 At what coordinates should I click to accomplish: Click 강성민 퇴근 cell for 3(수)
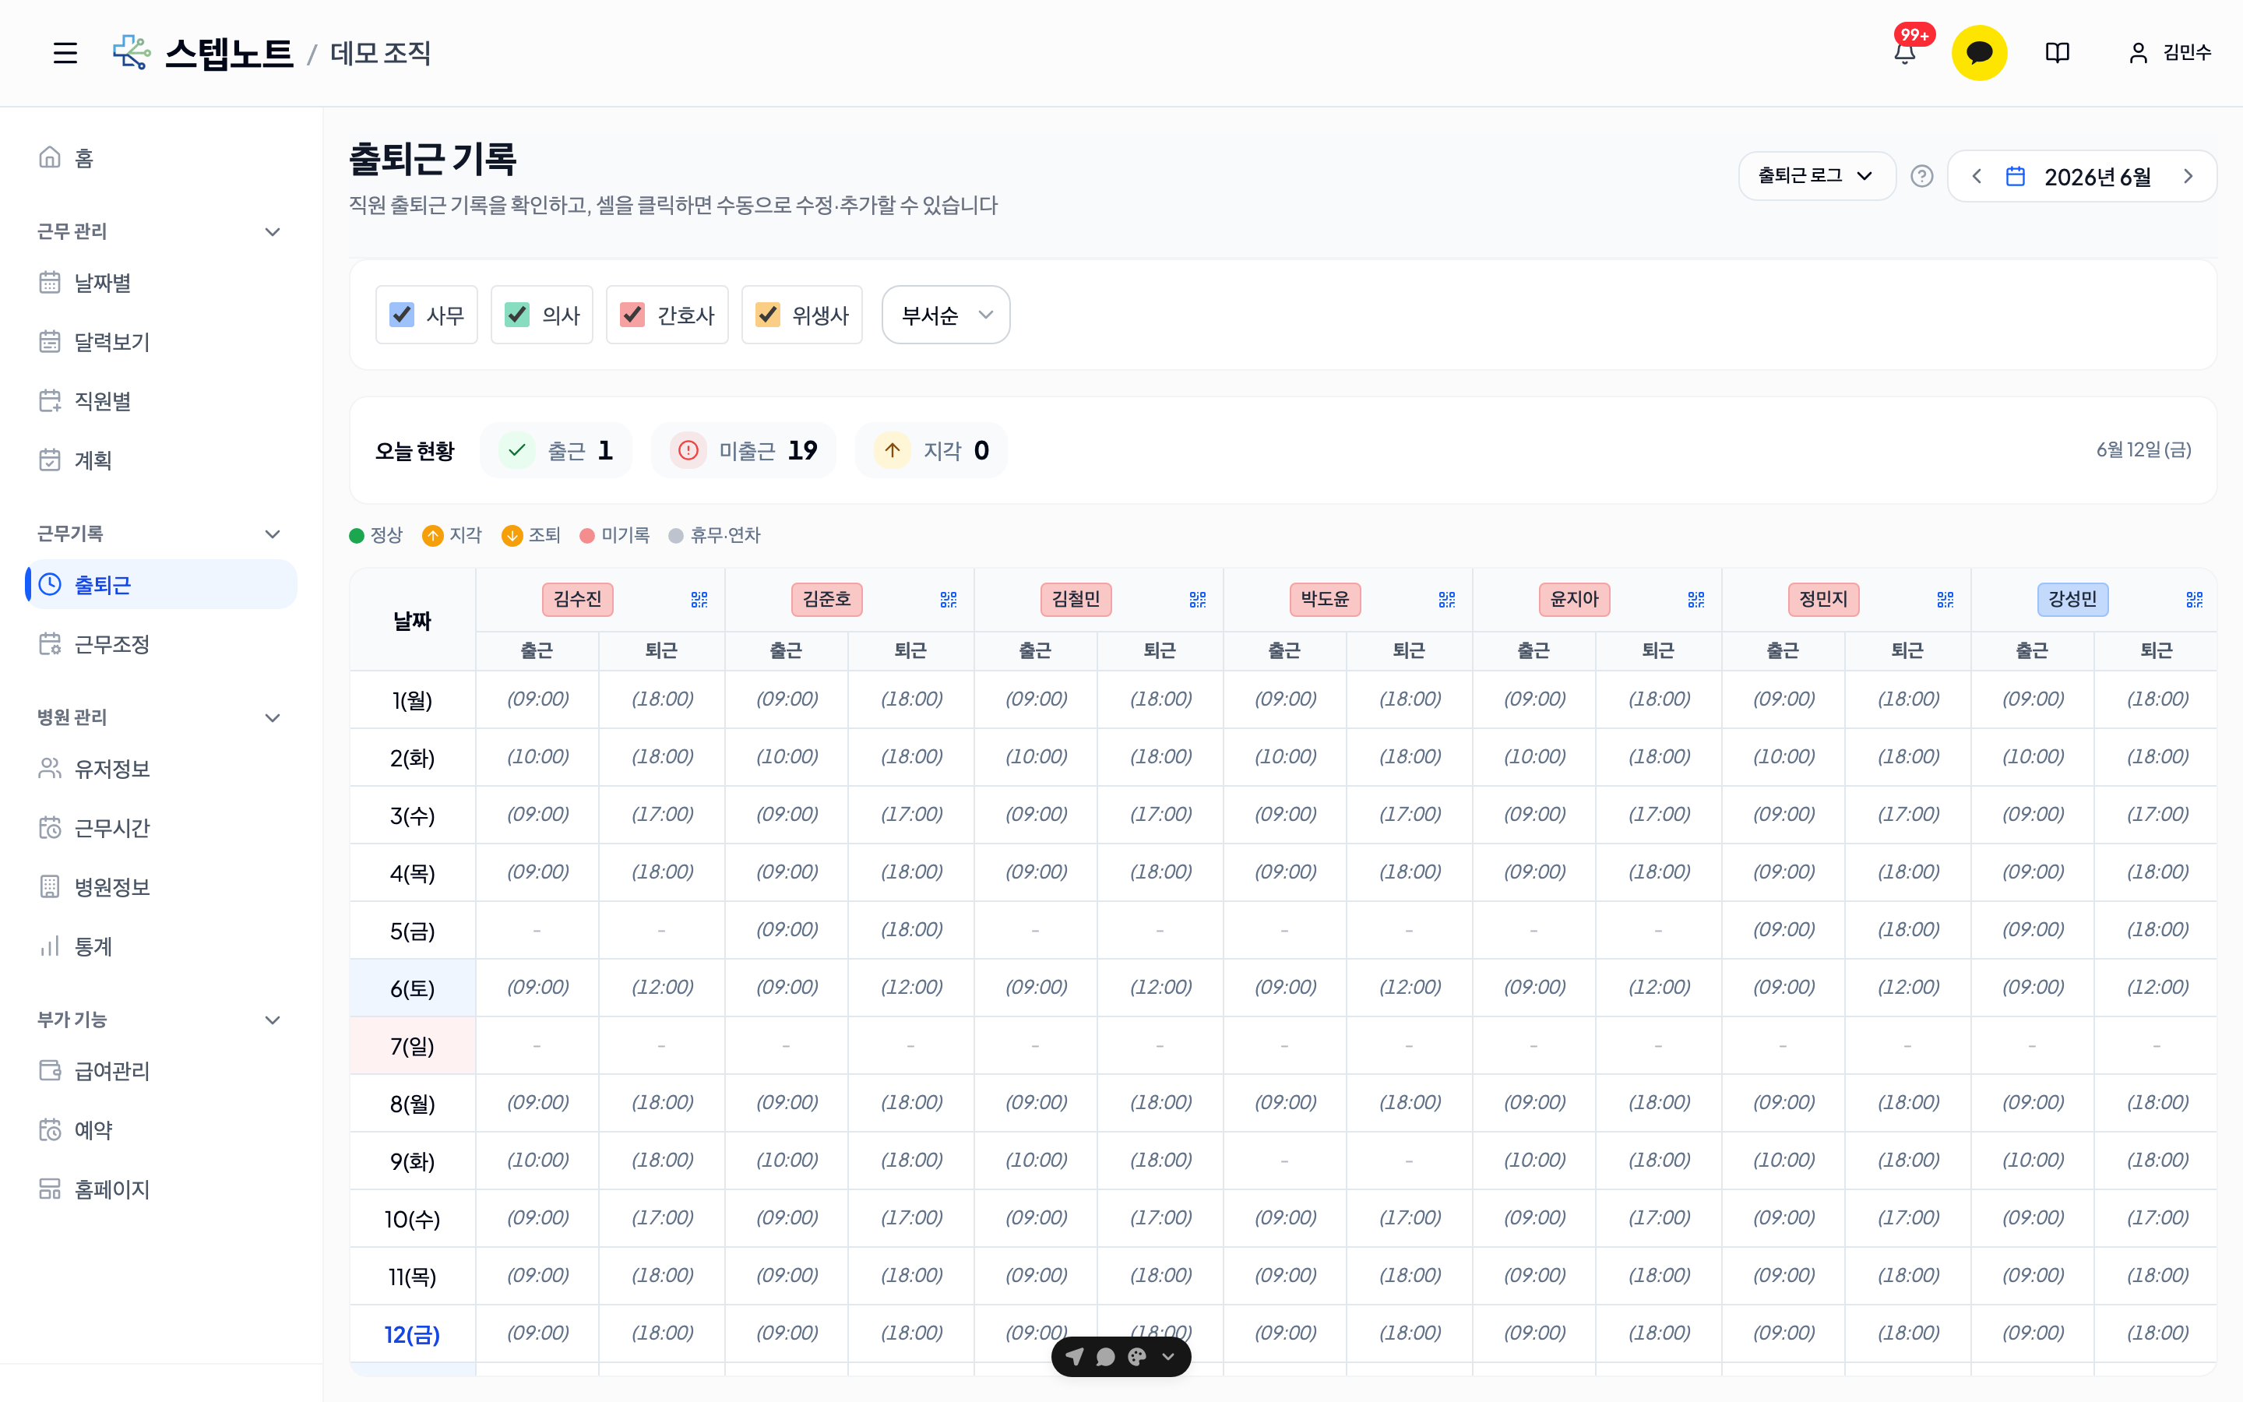tap(2157, 814)
